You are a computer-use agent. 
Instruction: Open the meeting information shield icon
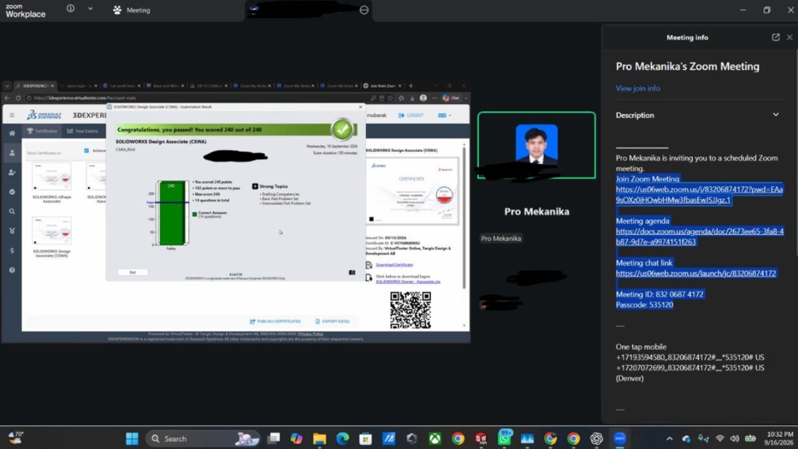[x=70, y=9]
